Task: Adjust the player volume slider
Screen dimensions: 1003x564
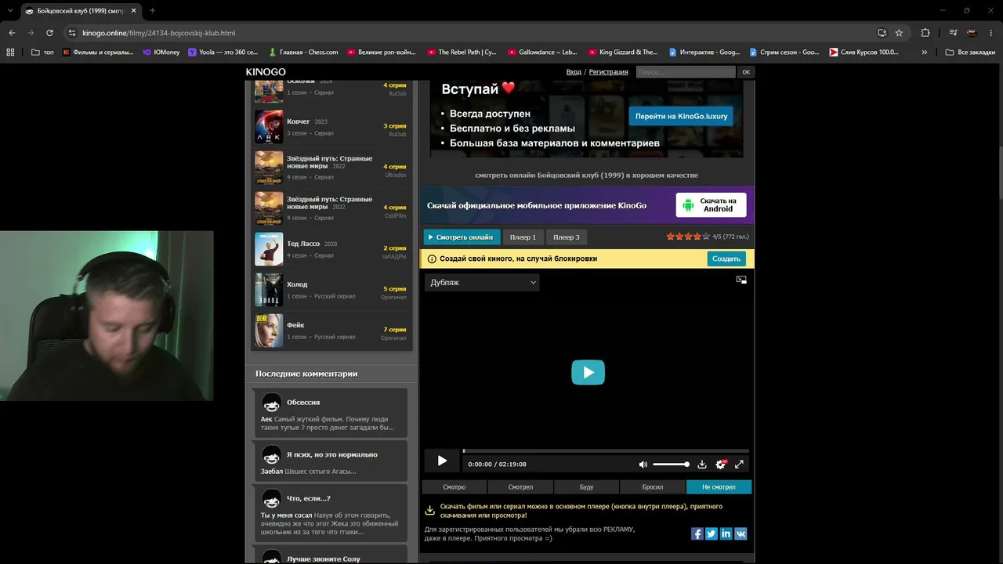Action: coord(671,465)
